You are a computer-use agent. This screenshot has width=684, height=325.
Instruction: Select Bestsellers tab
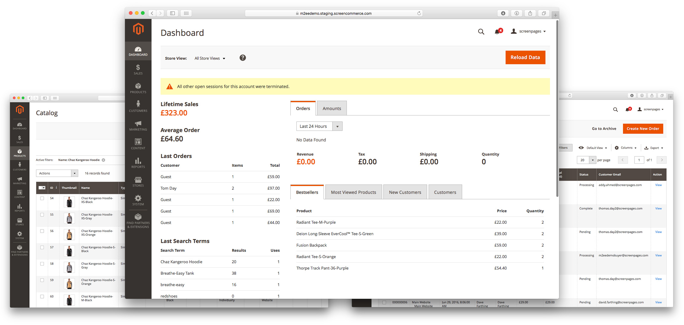[x=307, y=192]
